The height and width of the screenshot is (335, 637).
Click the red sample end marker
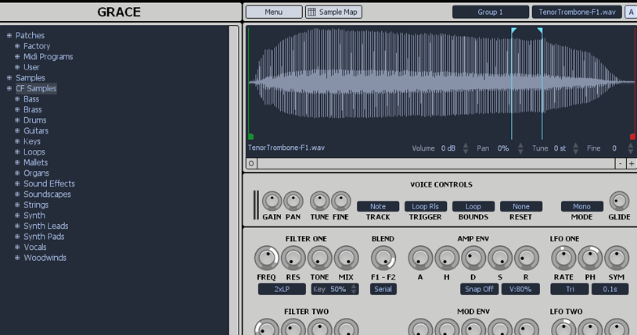[632, 137]
